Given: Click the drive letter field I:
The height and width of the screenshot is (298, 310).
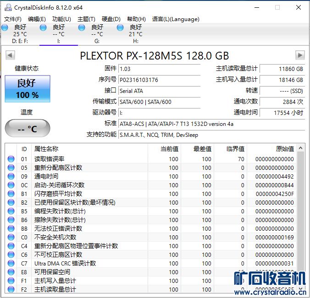Looking at the screenshot, I should [159, 113].
